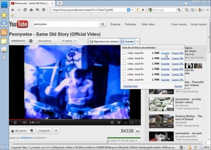Open the RSS feed reader in the sidebar
This screenshot has width=211, height=150.
[4, 32]
